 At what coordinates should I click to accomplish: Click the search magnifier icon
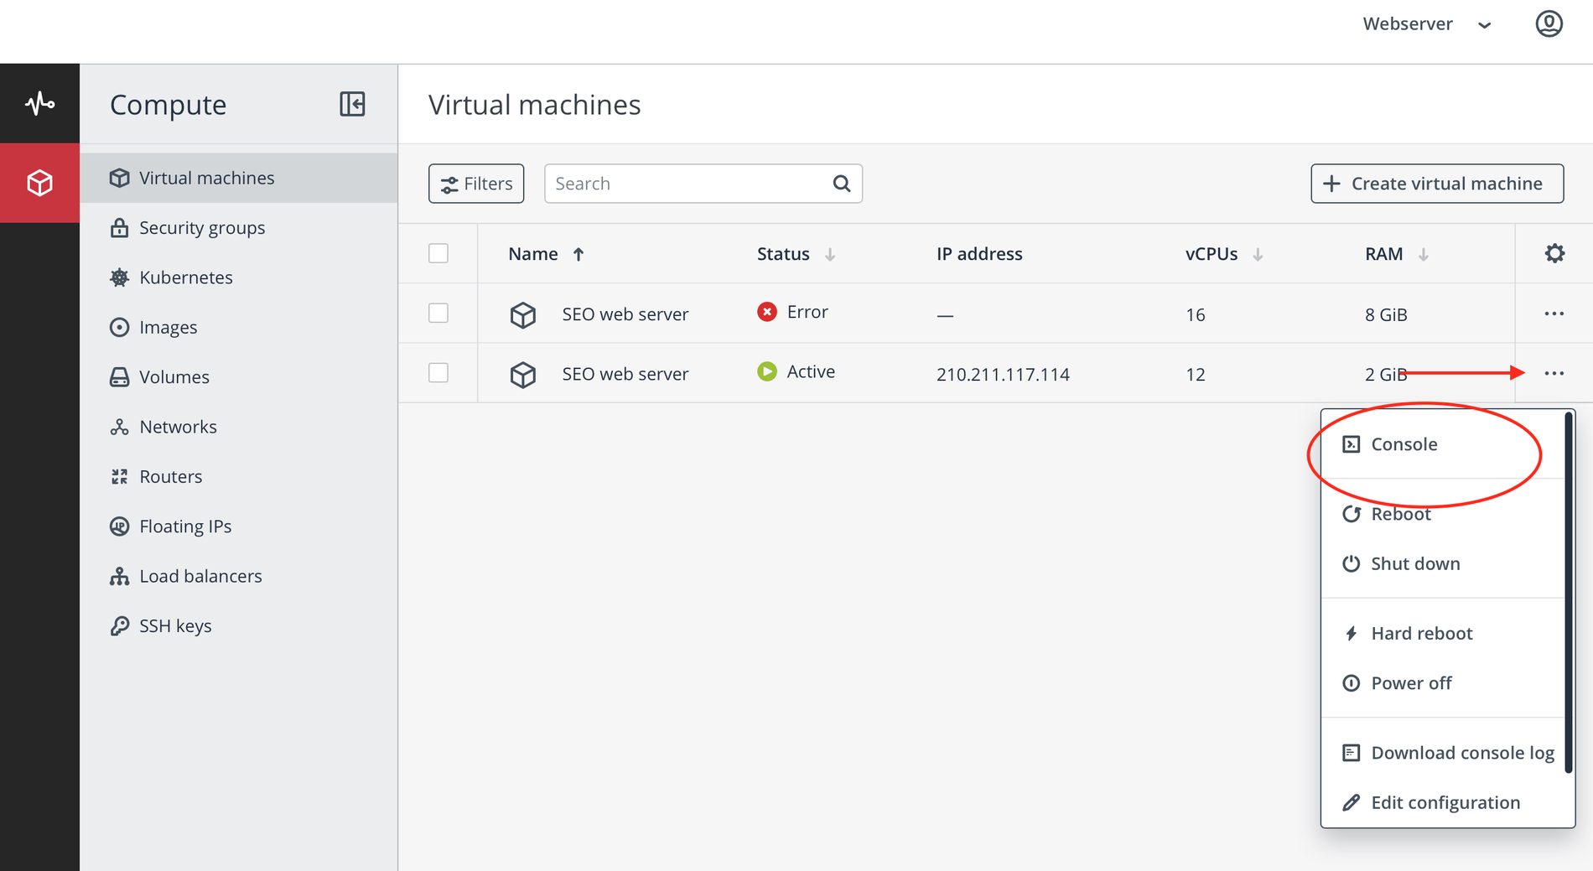tap(842, 184)
